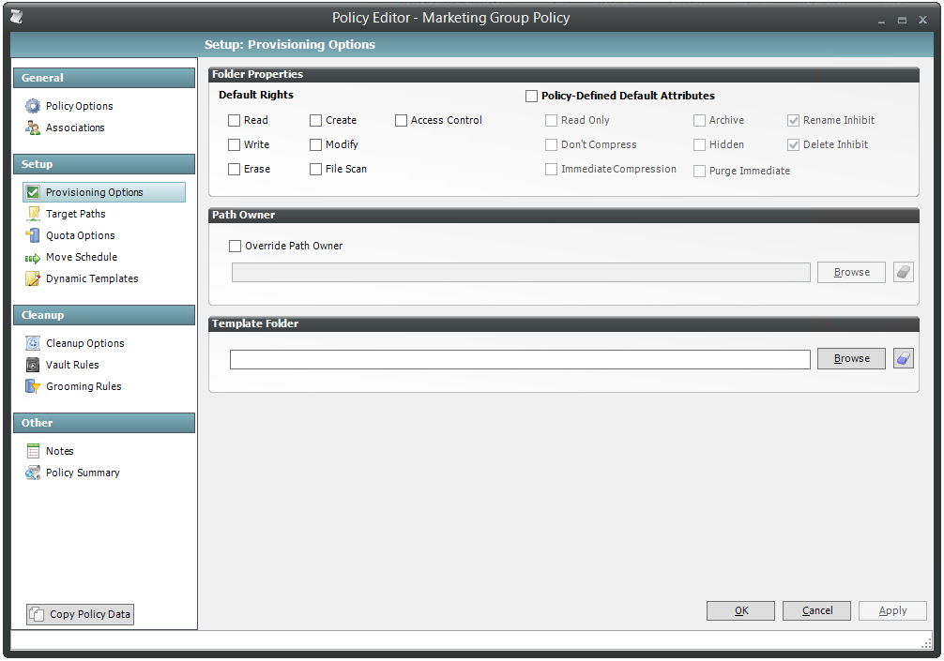Click the Associations people icon
Viewport: 944px width, 661px height.
[33, 128]
